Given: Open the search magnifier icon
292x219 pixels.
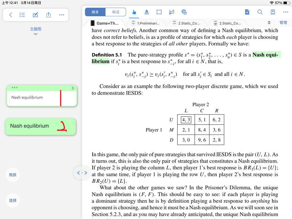Looking at the screenshot, I should [260, 12].
